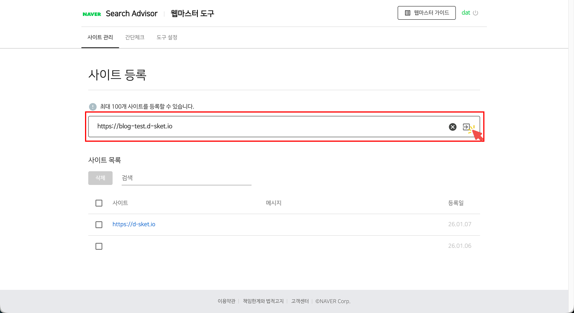This screenshot has width=574, height=313.
Task: Open 책임한계와 법적고지 in the footer
Action: [263, 301]
